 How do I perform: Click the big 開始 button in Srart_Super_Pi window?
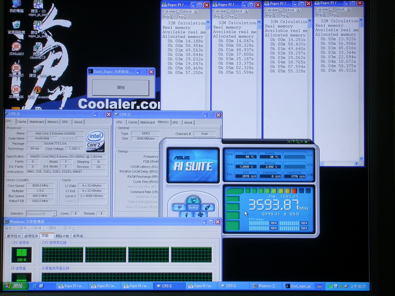coord(121,88)
